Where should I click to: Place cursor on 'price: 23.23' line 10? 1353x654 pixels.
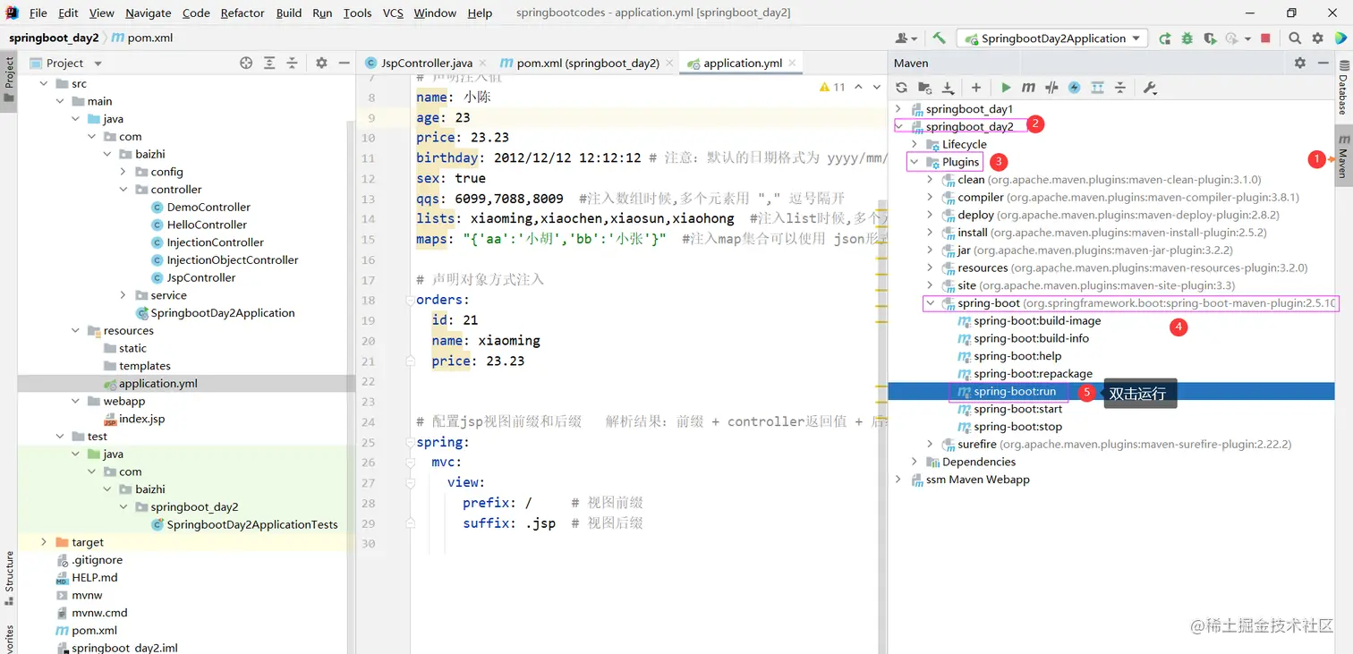coord(463,138)
